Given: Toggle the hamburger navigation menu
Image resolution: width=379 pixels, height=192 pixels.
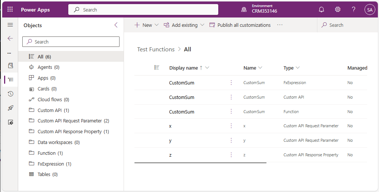Looking at the screenshot, I should [x=10, y=25].
